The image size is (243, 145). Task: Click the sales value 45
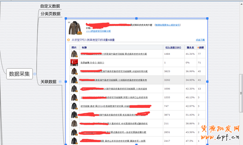199,71
